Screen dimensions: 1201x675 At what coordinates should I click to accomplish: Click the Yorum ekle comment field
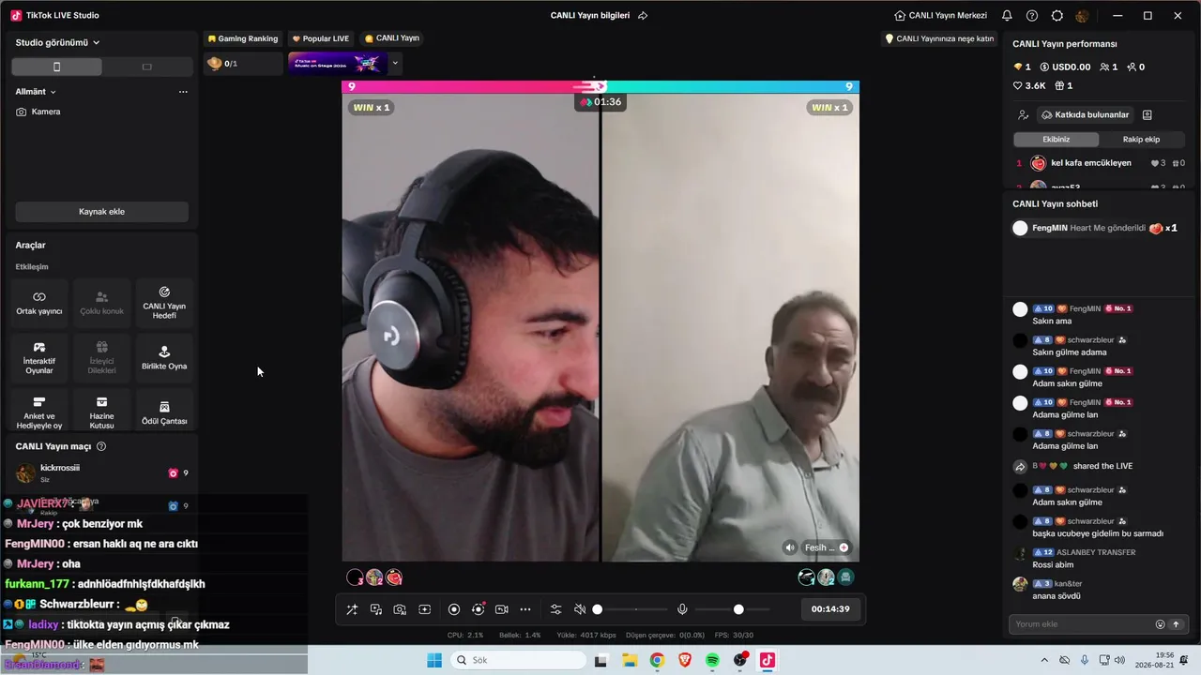pyautogui.click(x=1082, y=624)
